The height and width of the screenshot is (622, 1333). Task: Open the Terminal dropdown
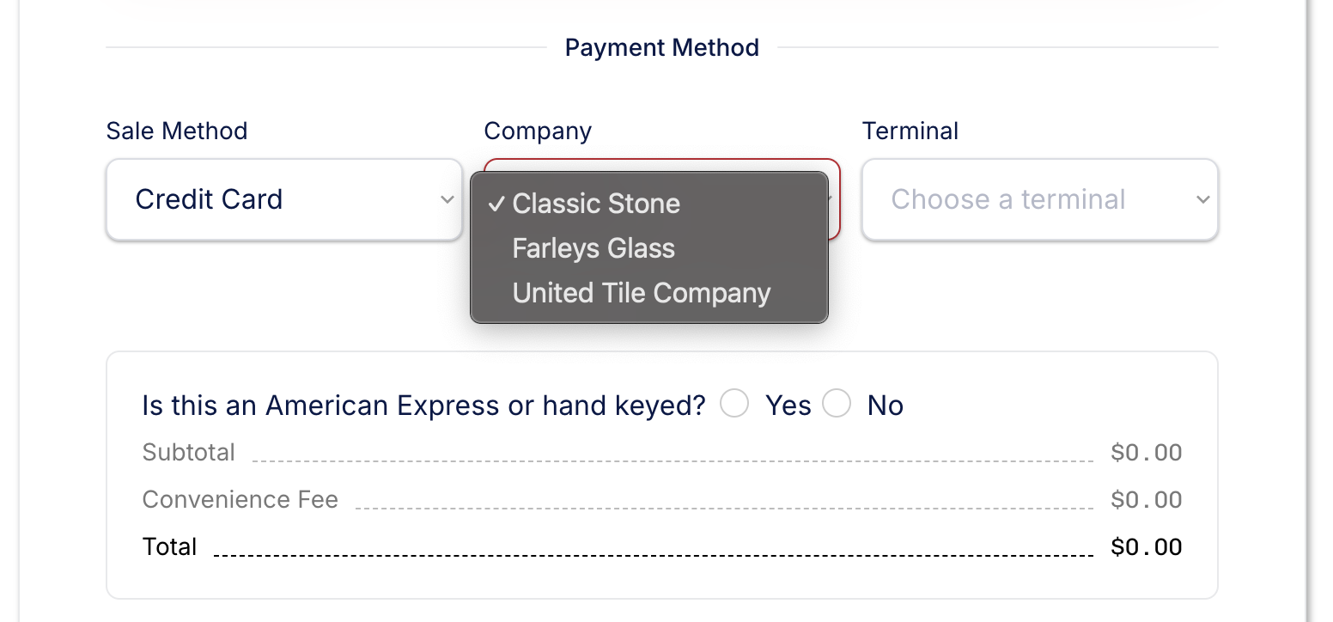click(1039, 198)
